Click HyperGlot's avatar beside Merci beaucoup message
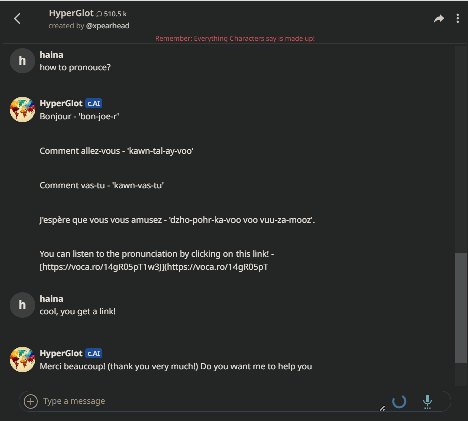This screenshot has height=421, width=468. (x=22, y=360)
